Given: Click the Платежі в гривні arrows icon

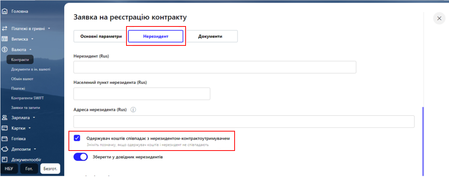Looking at the screenshot, I should coord(5,28).
